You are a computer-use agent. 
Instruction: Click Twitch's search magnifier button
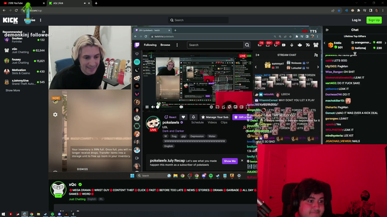click(x=247, y=45)
